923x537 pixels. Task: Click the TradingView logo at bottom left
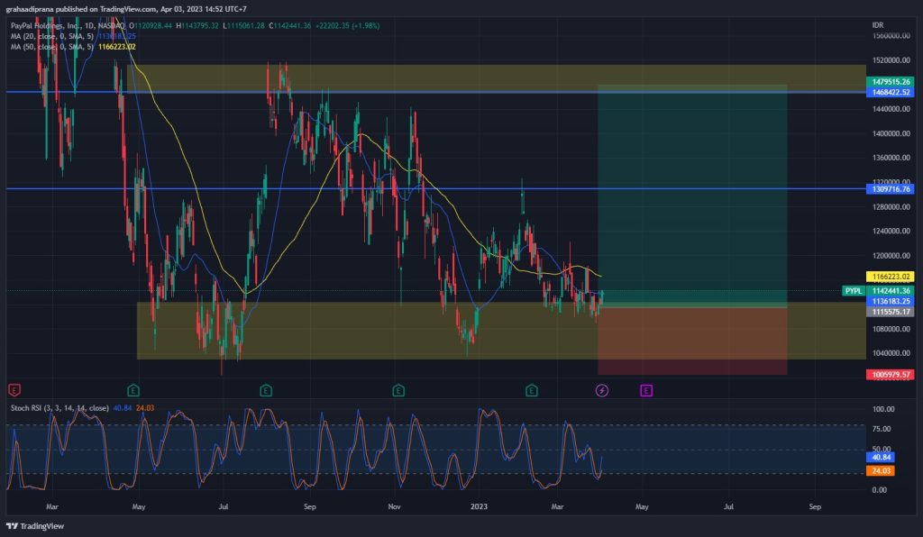(35, 526)
